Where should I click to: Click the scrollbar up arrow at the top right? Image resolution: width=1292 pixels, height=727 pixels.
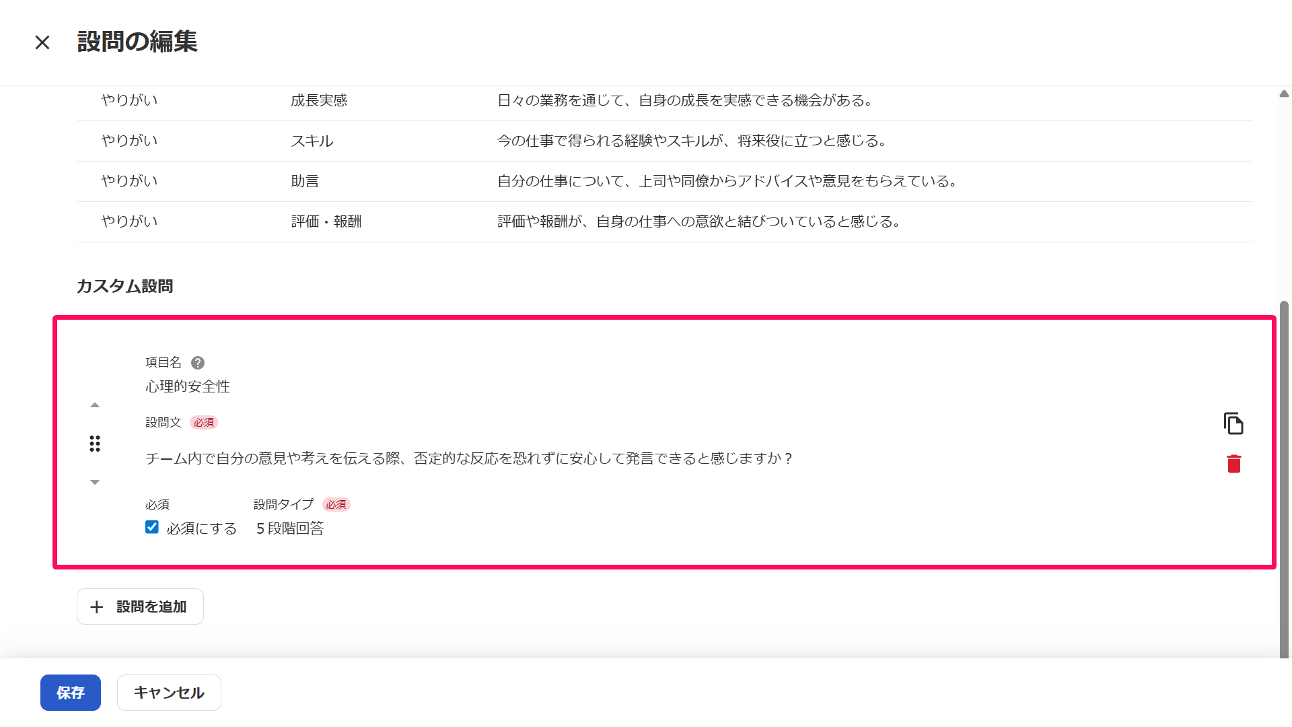(1284, 94)
